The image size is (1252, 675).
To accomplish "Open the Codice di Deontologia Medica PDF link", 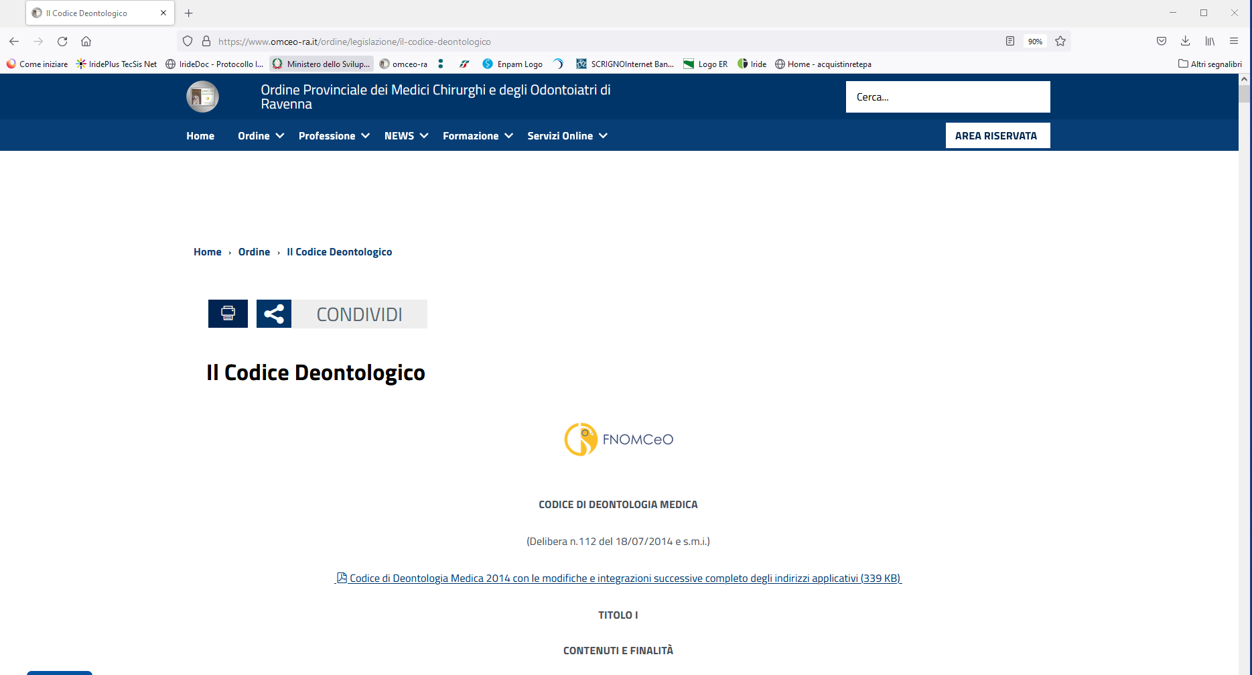I will pyautogui.click(x=618, y=578).
